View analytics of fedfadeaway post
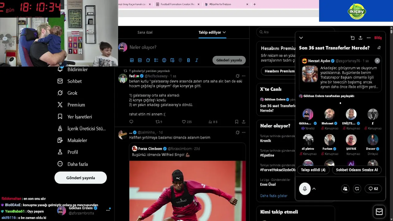The image size is (393, 221). [x=213, y=122]
